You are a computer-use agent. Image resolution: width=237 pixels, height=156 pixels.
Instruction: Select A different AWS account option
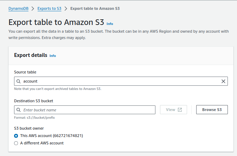click(x=16, y=143)
